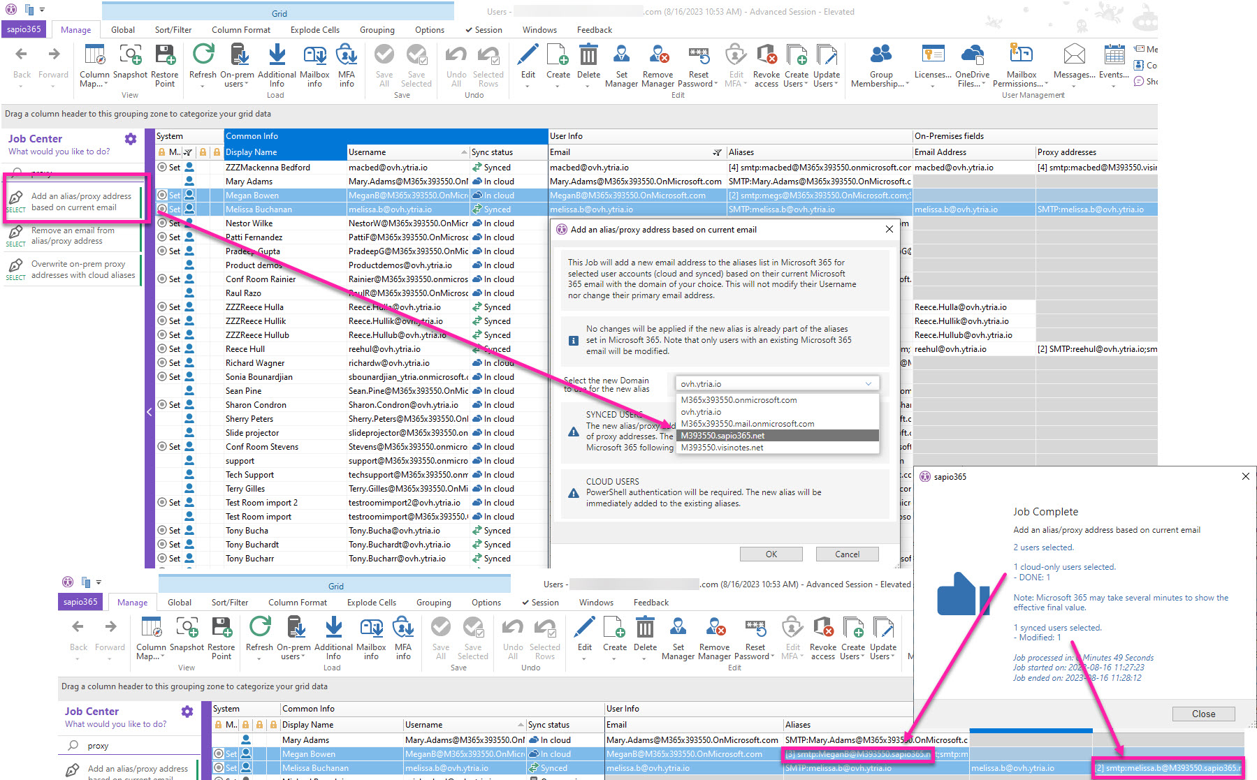Click Sync status column header in top grid
This screenshot has width=1257, height=780.
508,152
